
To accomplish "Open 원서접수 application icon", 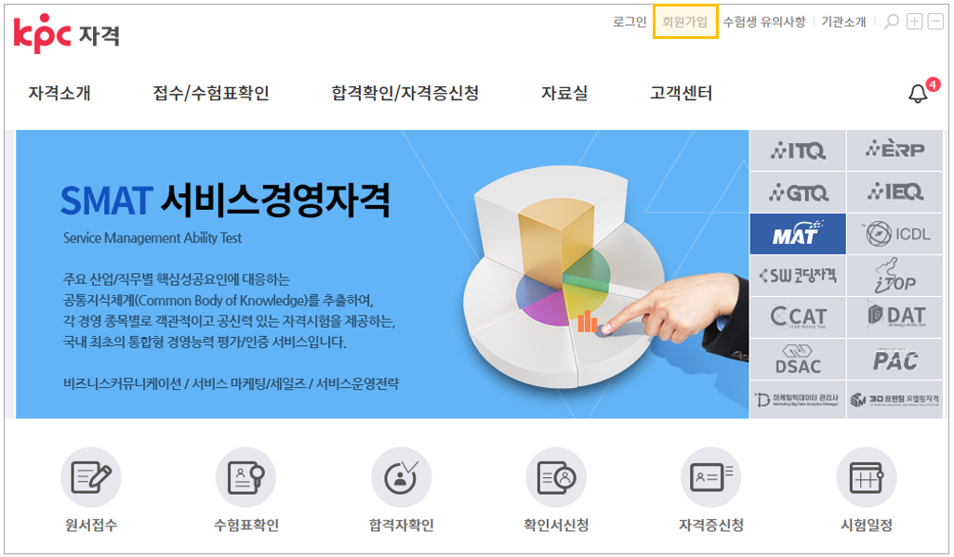I will click(90, 477).
